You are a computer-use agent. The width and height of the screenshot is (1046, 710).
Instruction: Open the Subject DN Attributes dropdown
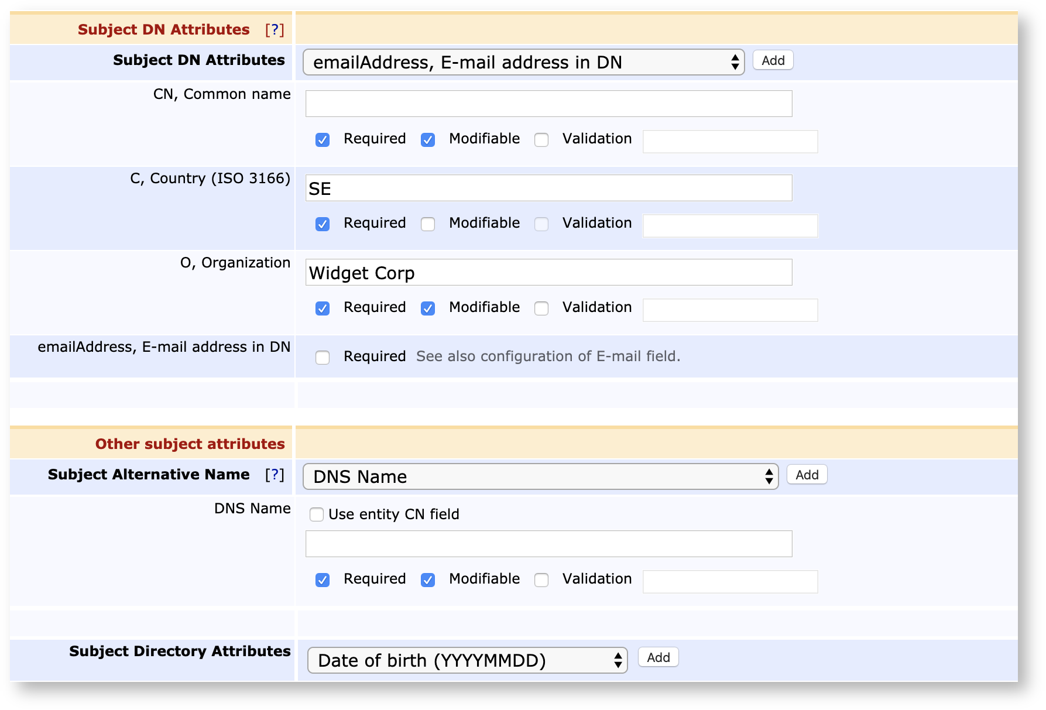523,62
